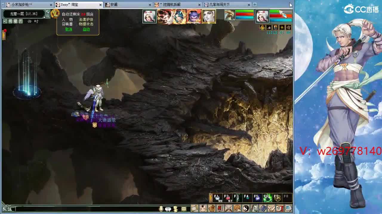
Task: Use the F1 hotkey item
Action: [x=218, y=198]
